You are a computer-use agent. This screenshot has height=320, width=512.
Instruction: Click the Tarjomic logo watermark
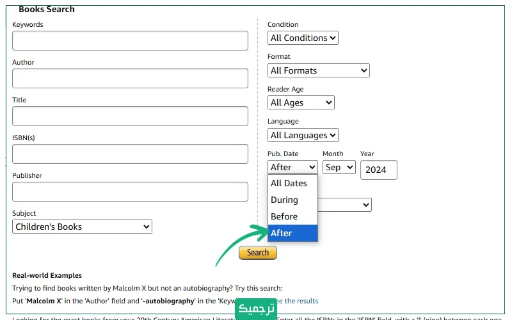click(257, 308)
